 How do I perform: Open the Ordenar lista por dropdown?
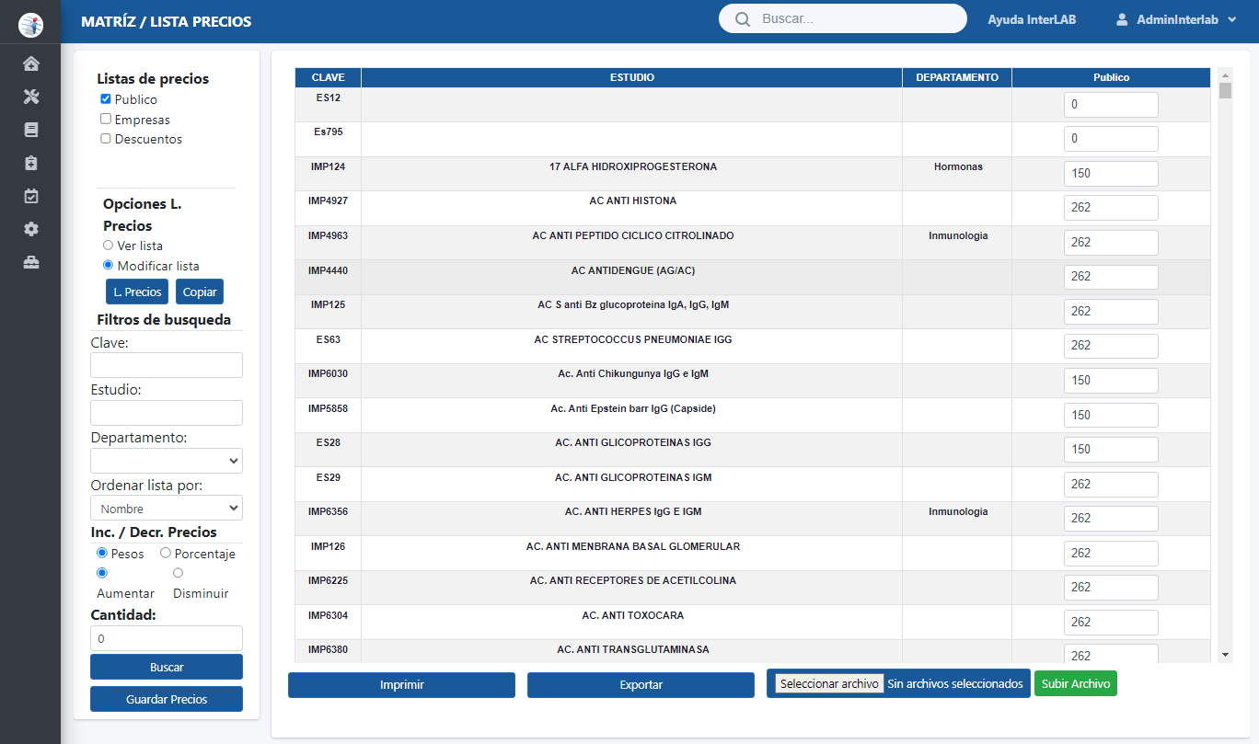pyautogui.click(x=167, y=508)
